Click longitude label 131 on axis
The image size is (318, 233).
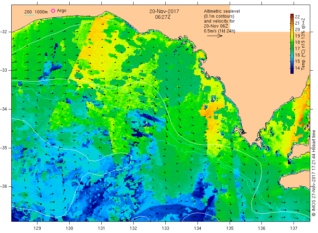101,228
